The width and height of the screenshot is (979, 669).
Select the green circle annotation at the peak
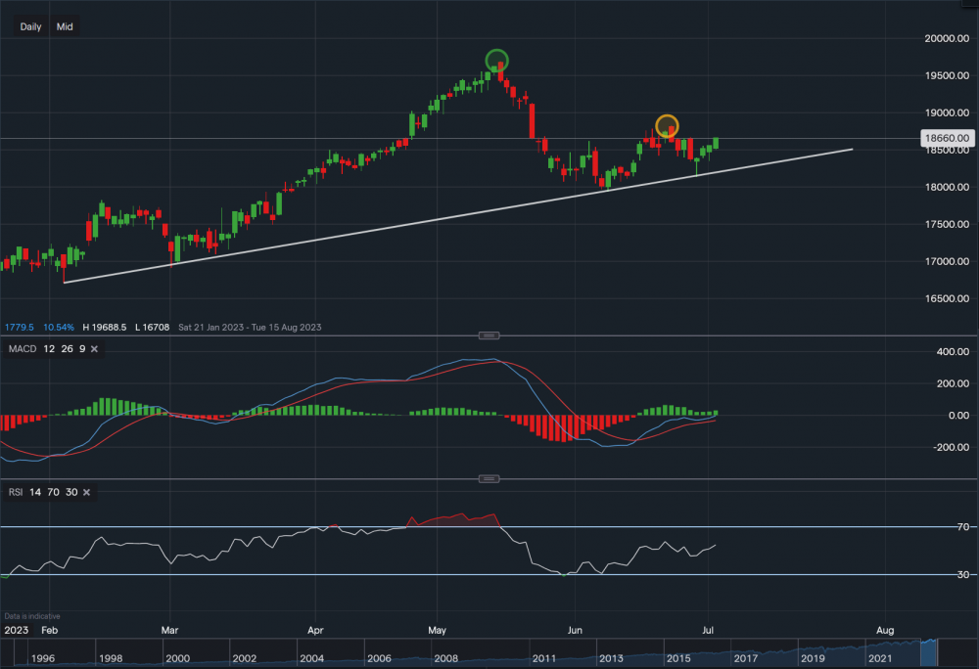point(496,62)
